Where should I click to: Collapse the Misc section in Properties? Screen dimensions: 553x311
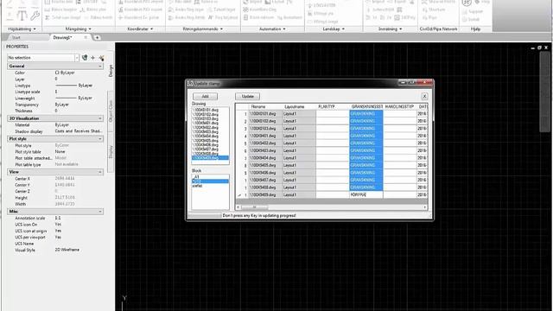pyautogui.click(x=100, y=211)
